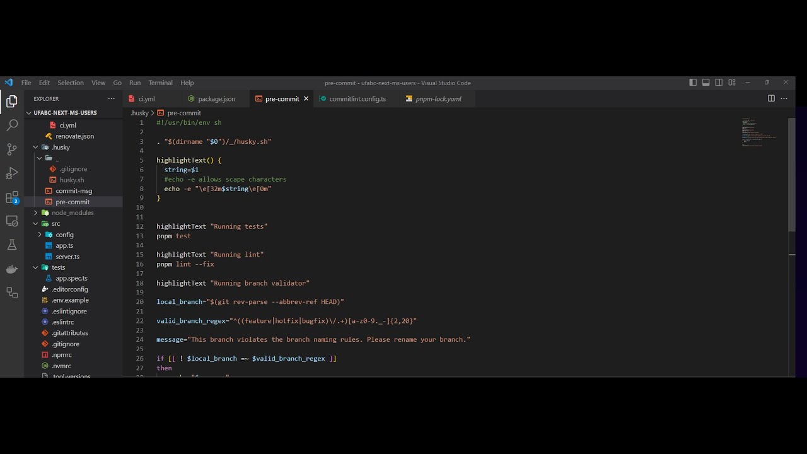The width and height of the screenshot is (807, 454).
Task: Click the .husky breadcrumb segment
Action: click(139, 113)
